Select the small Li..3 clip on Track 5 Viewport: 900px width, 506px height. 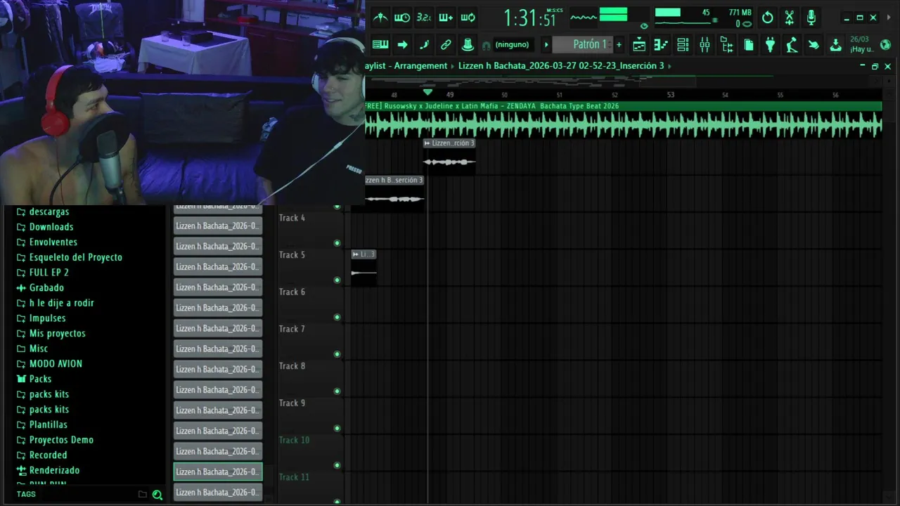pos(364,266)
